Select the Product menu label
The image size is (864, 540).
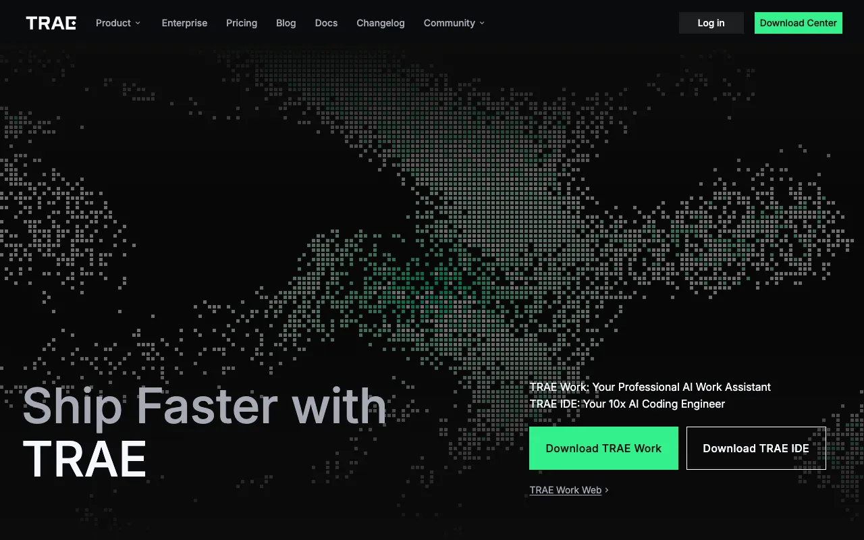pos(113,23)
